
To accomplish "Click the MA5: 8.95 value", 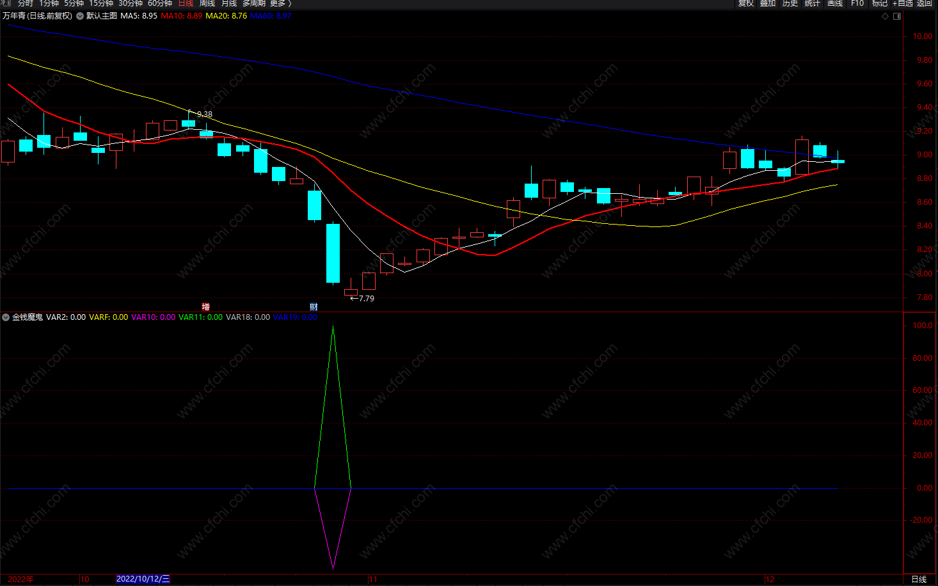I will (139, 16).
